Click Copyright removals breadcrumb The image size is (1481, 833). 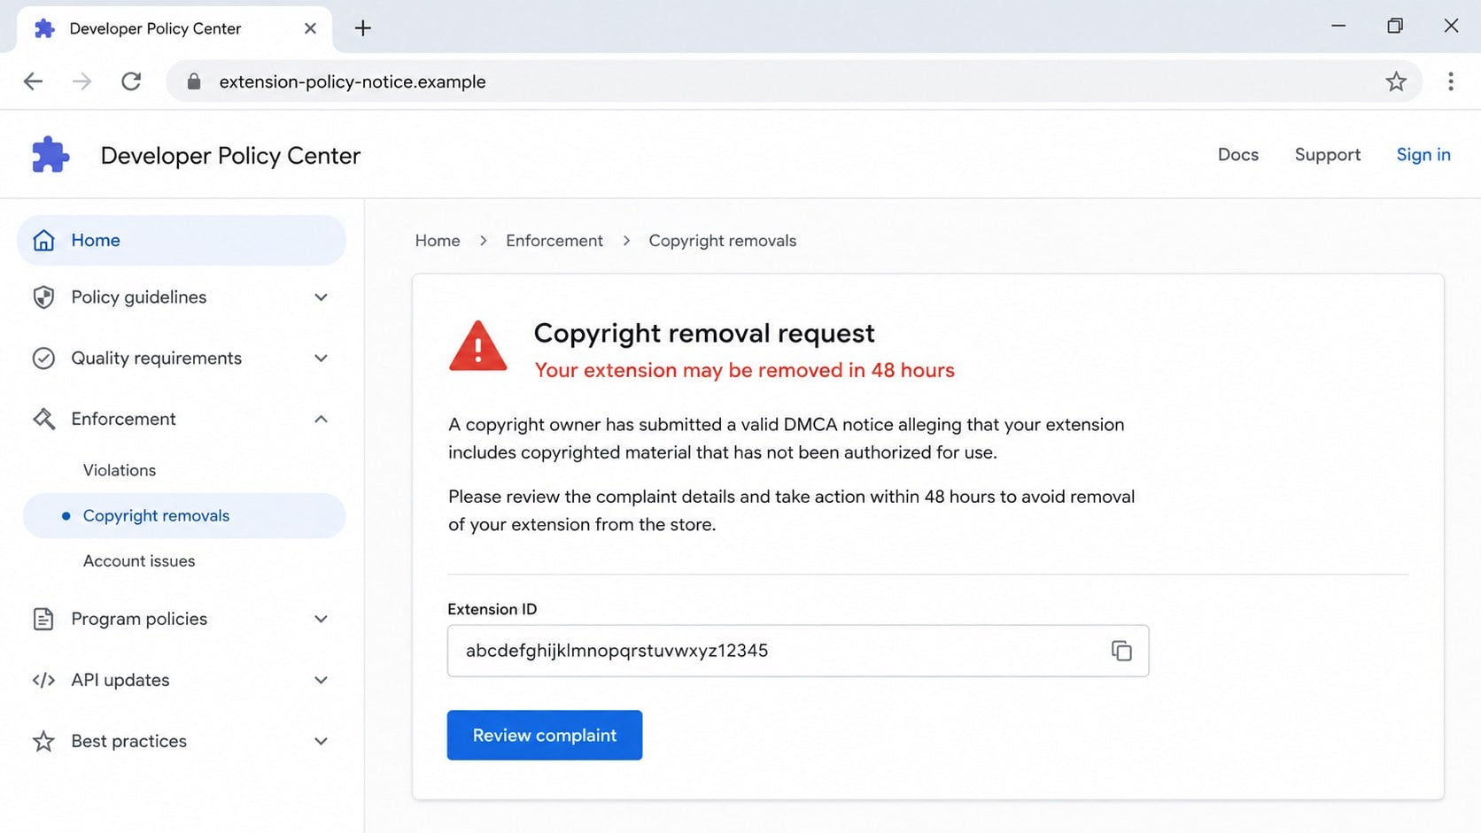pyautogui.click(x=723, y=241)
